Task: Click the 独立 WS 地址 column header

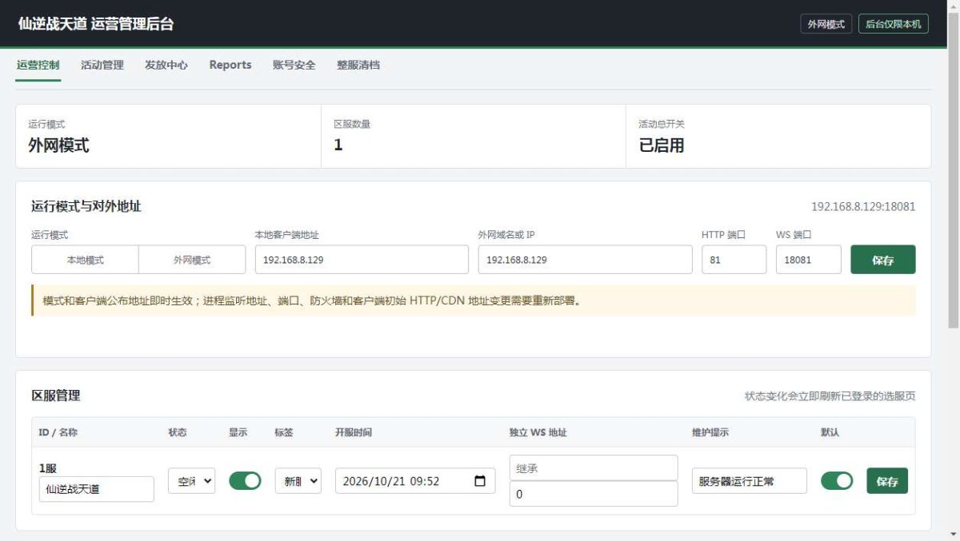Action: 538,432
